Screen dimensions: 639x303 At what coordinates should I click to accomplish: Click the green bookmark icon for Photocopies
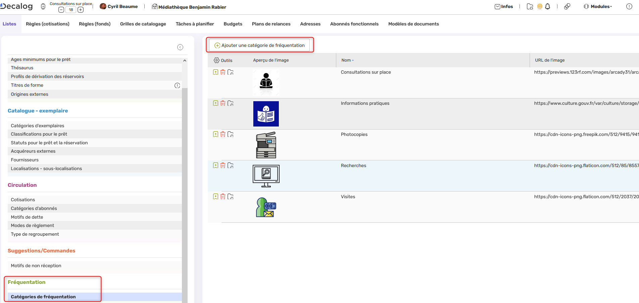coord(215,135)
